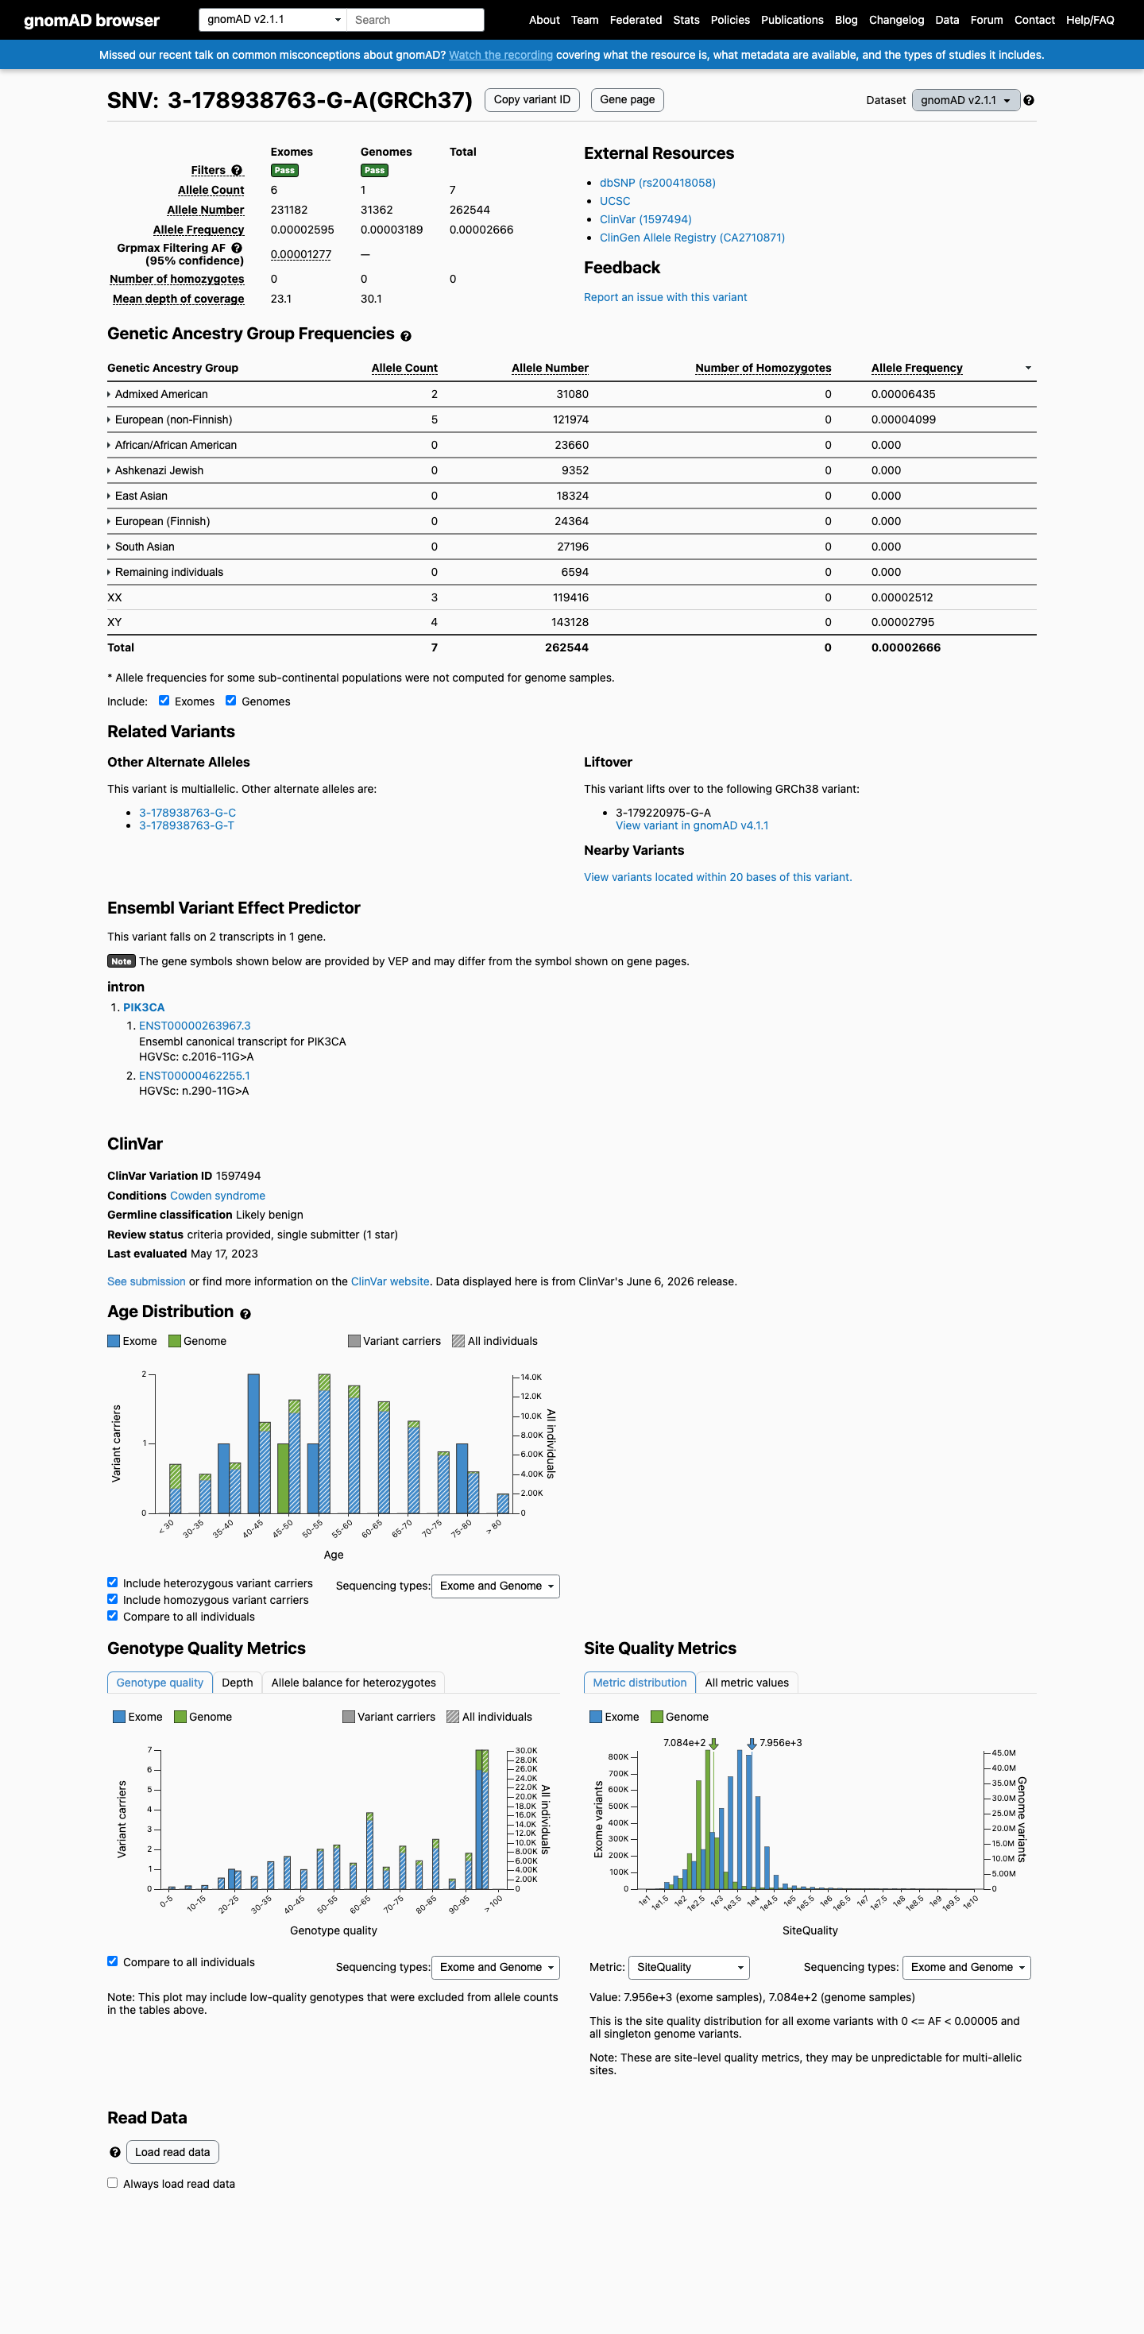Switch to All metric values tab
This screenshot has height=2334, width=1144.
pos(746,1683)
